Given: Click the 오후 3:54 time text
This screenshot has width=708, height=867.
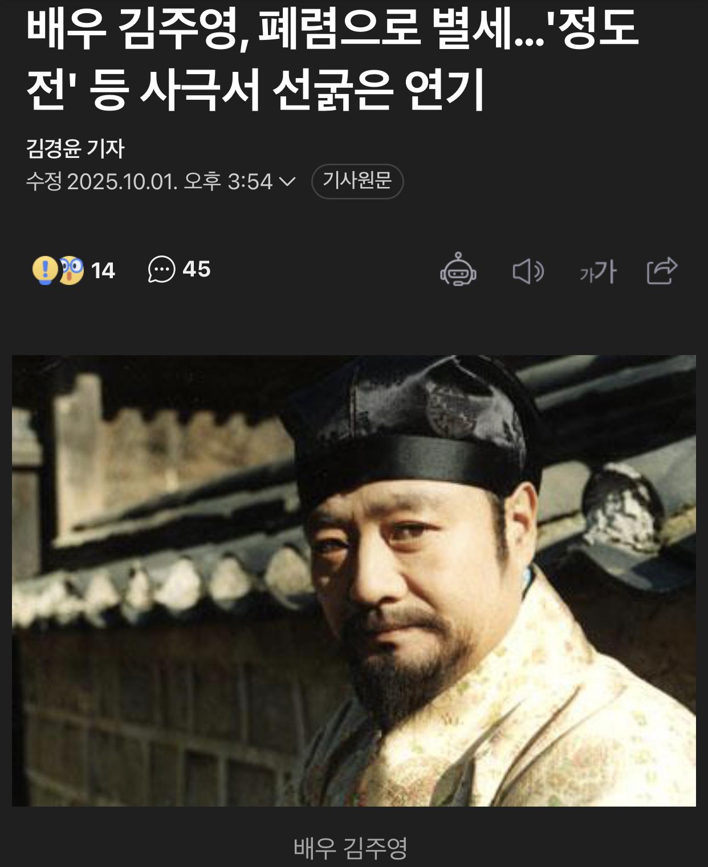Looking at the screenshot, I should pos(228,181).
